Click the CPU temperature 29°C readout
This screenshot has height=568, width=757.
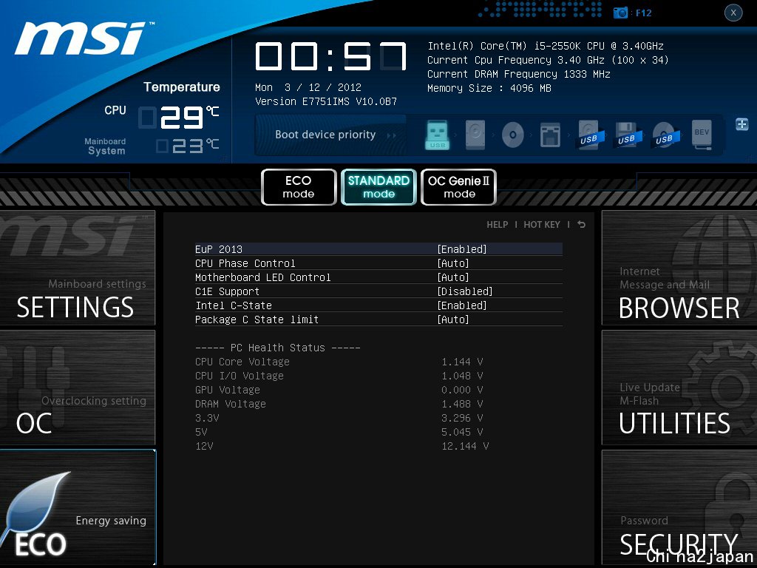[179, 118]
